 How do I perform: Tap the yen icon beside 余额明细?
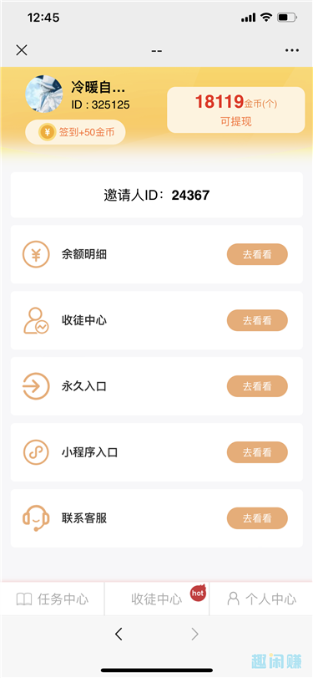[36, 254]
